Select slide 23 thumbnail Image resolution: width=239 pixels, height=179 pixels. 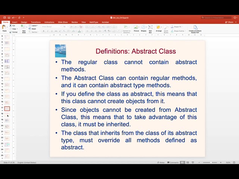(7, 144)
